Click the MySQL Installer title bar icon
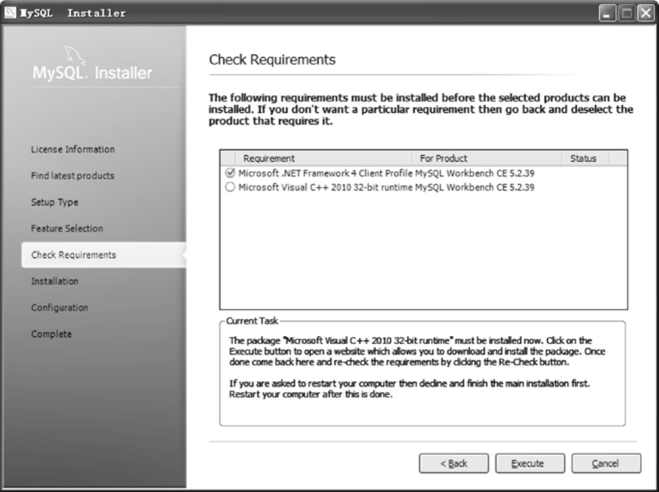The height and width of the screenshot is (492, 659). (x=10, y=13)
